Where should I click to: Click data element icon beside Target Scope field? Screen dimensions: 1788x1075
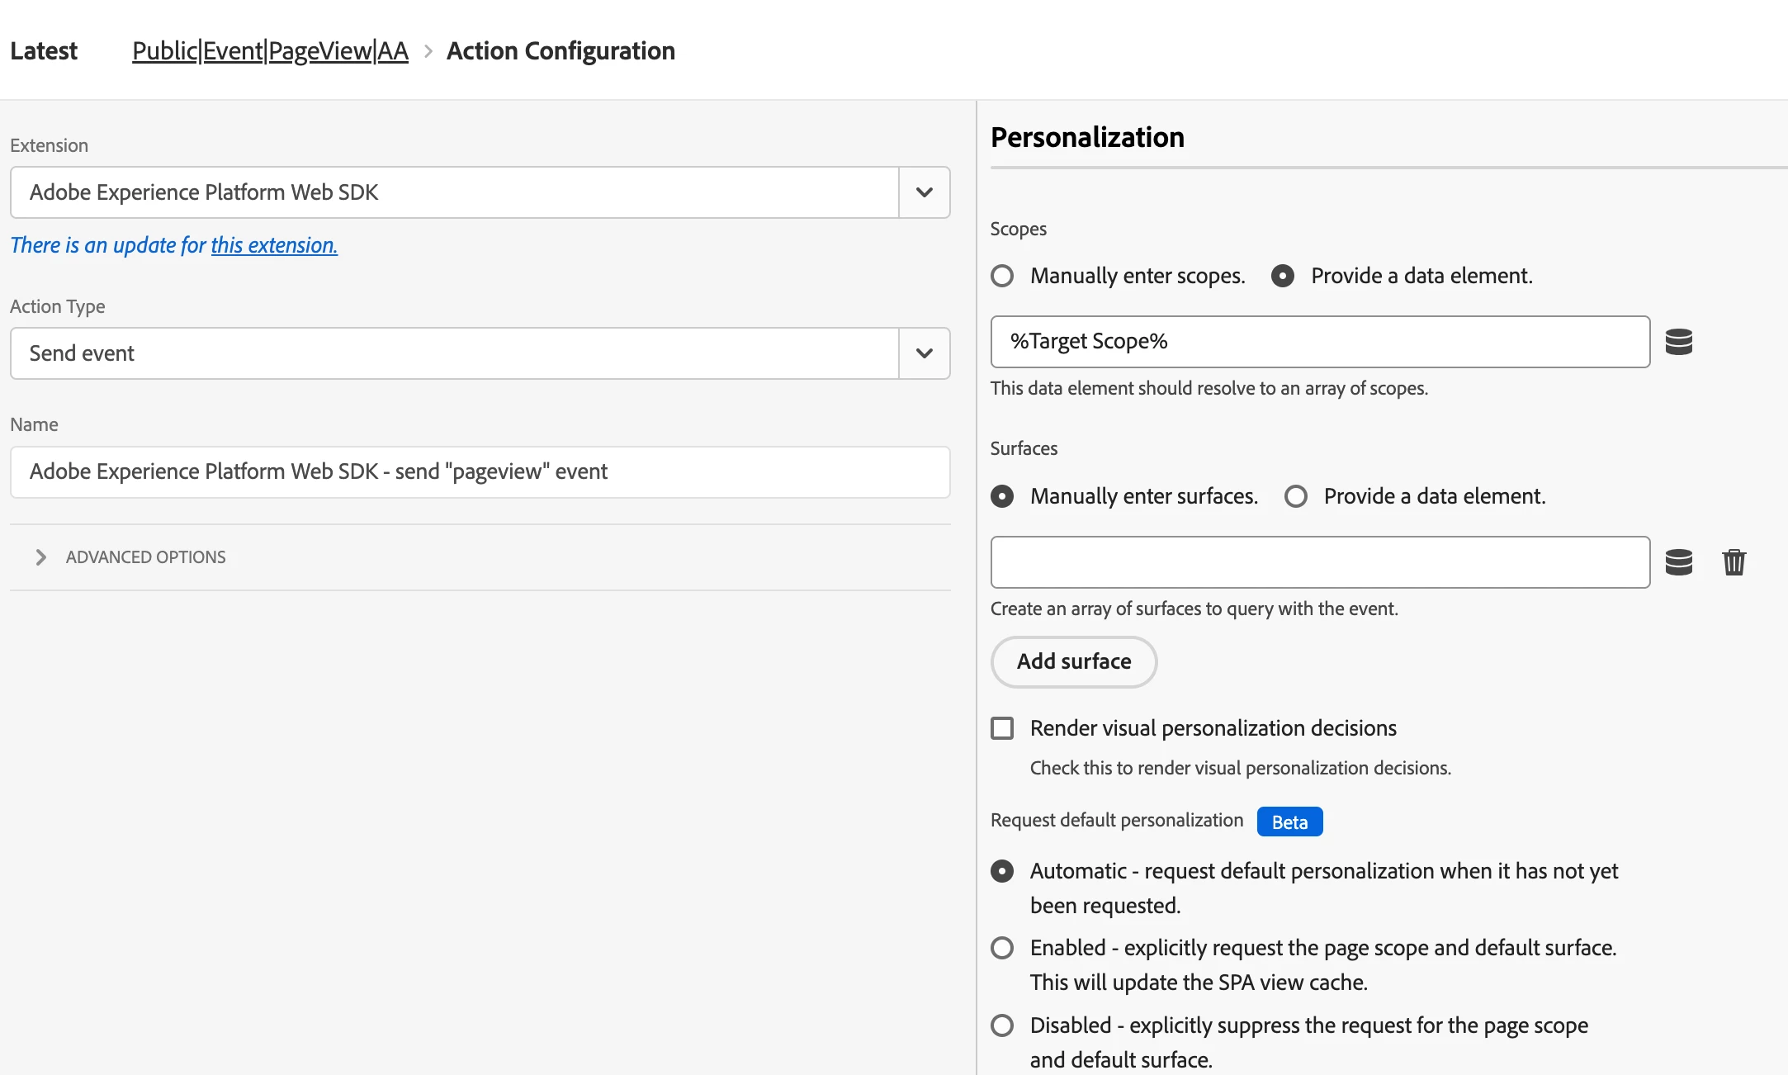coord(1678,342)
